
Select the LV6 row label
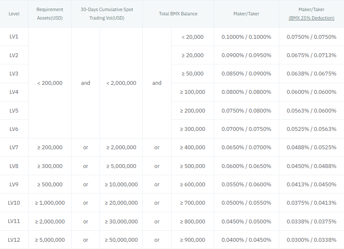click(14, 129)
